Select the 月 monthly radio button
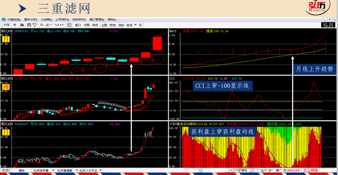Viewport: 338px width, 175px height. pos(281,170)
